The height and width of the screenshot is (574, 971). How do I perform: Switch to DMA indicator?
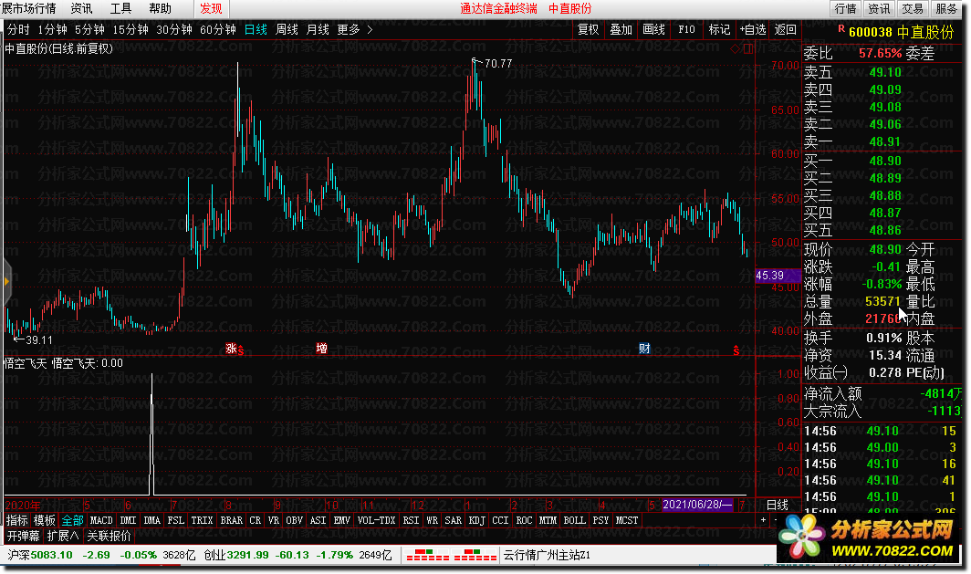pos(152,520)
